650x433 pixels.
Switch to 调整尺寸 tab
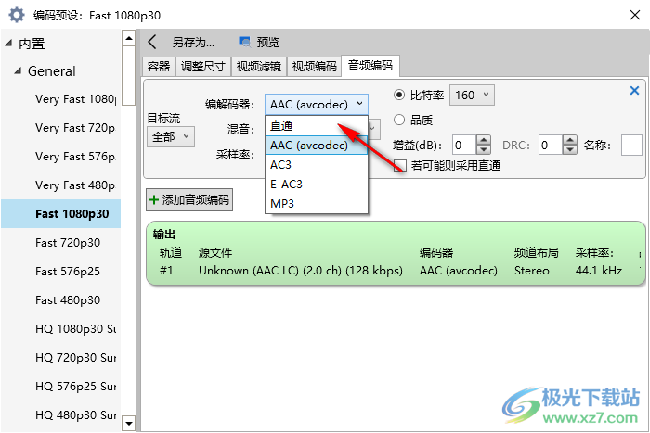click(203, 66)
